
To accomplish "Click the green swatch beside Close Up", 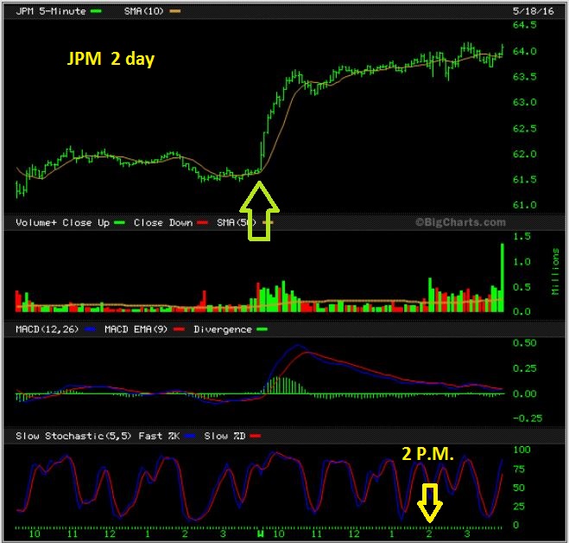I will (x=119, y=223).
